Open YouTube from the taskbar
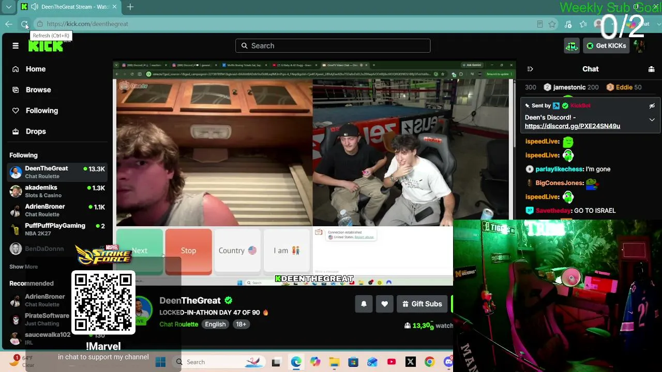Screen dimensions: 662x372 (x=392, y=362)
